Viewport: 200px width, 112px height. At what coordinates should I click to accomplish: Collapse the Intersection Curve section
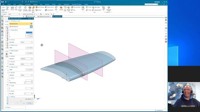pos(10,21)
